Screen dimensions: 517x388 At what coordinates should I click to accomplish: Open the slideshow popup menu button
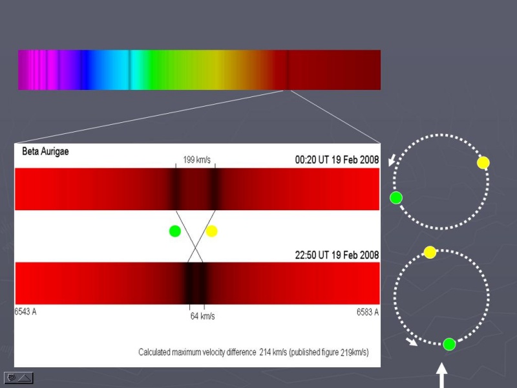point(19,378)
